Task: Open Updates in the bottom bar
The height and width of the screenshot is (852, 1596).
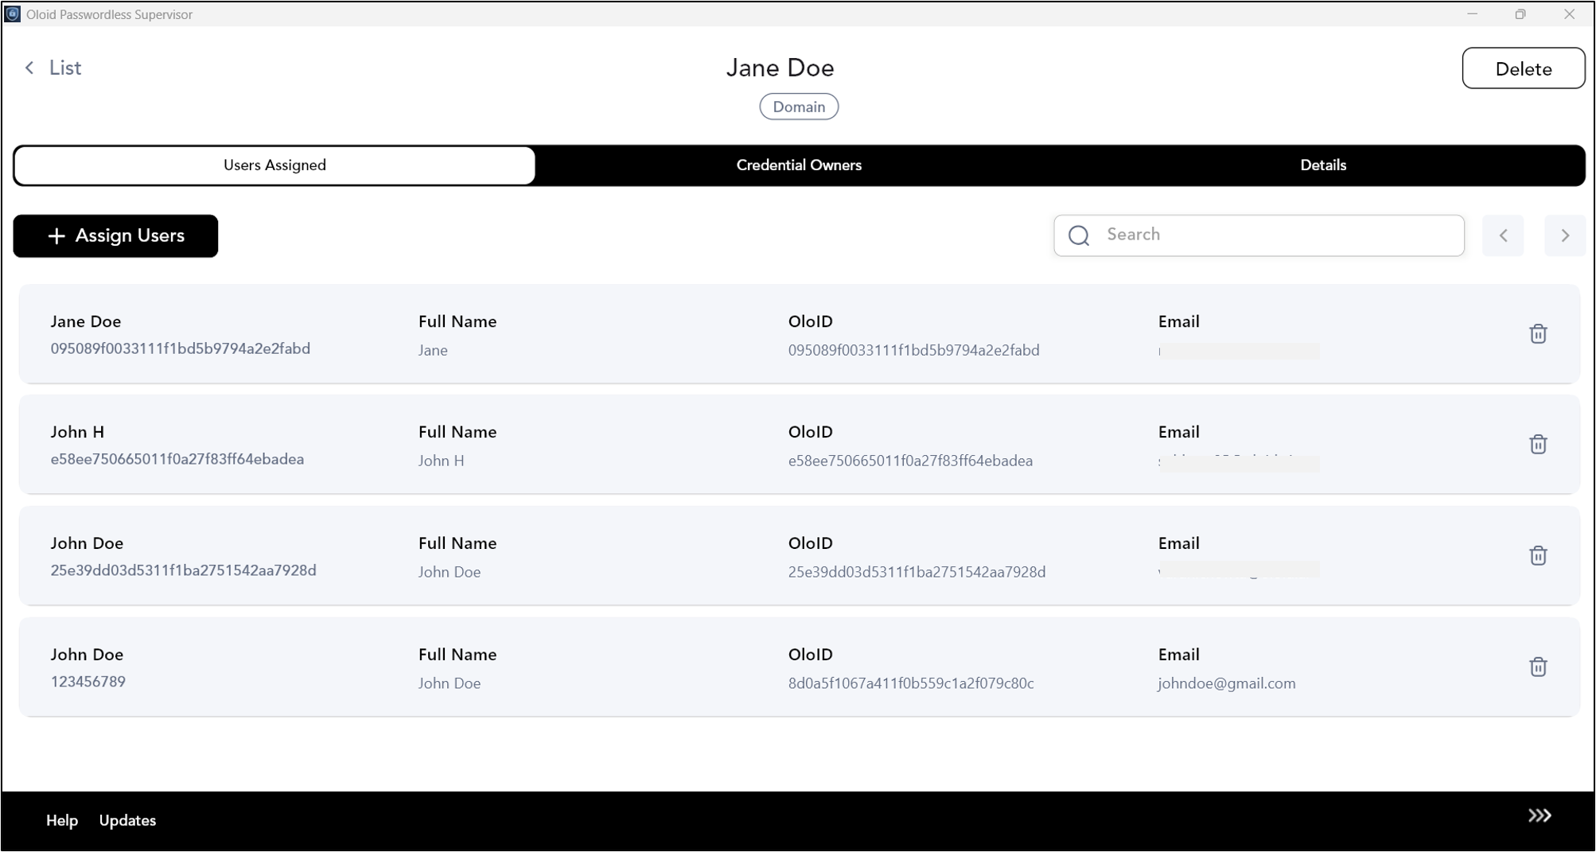Action: click(x=127, y=820)
